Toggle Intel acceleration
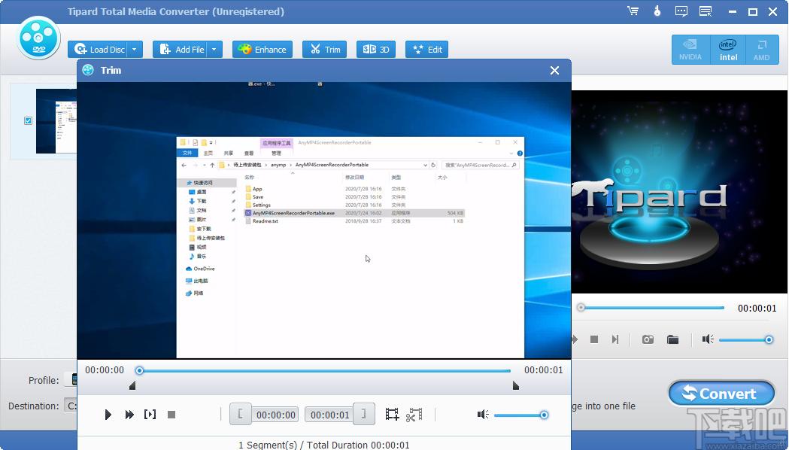The image size is (789, 450). (728, 50)
